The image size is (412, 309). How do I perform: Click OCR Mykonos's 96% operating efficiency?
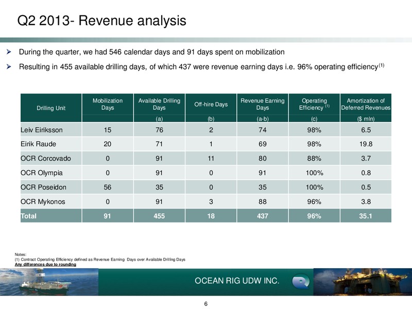click(x=314, y=202)
